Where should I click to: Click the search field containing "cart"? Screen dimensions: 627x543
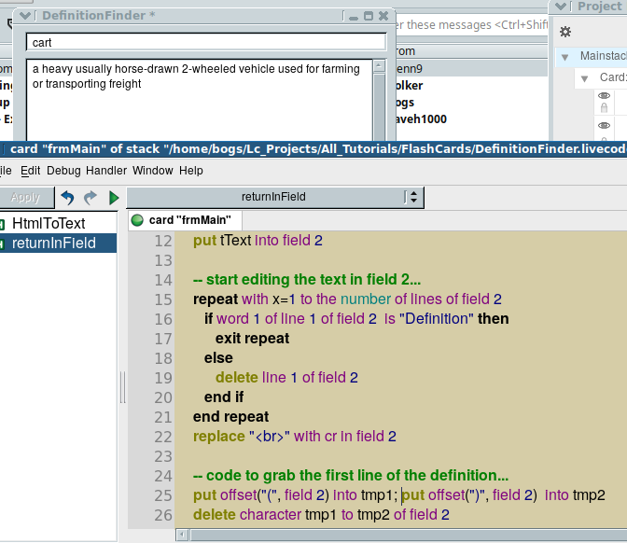tap(205, 42)
